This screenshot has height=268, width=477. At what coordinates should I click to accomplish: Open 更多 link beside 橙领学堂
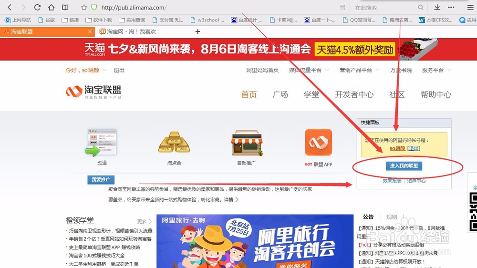pyautogui.click(x=144, y=221)
